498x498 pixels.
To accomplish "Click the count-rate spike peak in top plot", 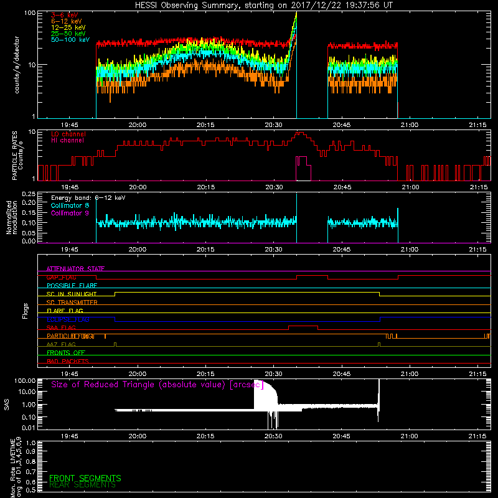I will tap(296, 14).
